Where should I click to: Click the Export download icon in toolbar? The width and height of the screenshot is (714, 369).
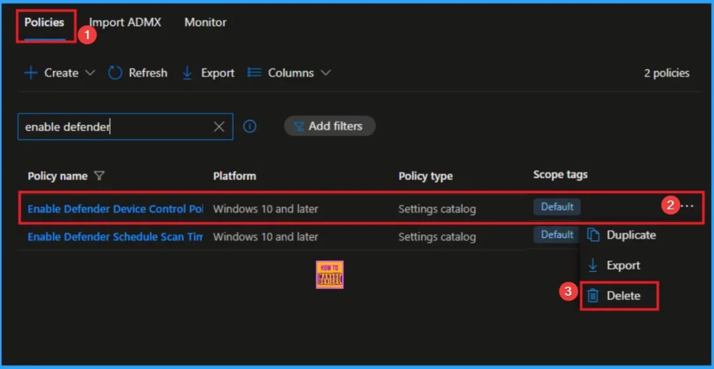[x=187, y=73]
